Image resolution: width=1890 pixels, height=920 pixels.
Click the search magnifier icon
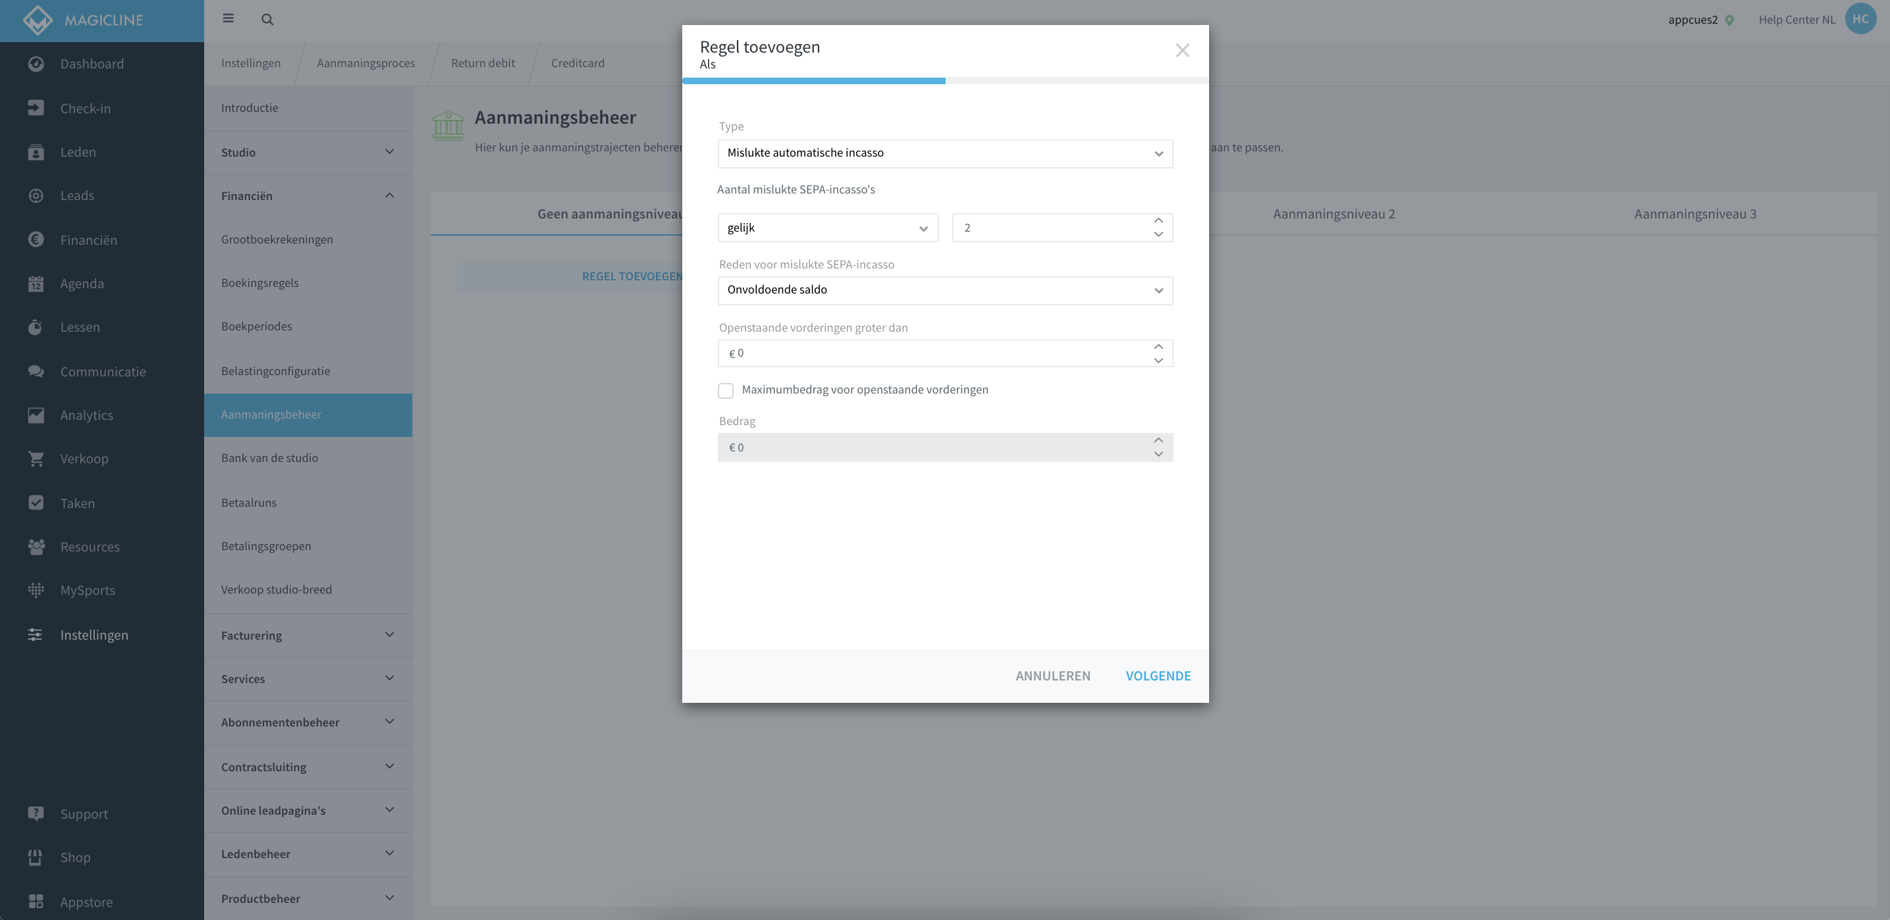coord(267,19)
